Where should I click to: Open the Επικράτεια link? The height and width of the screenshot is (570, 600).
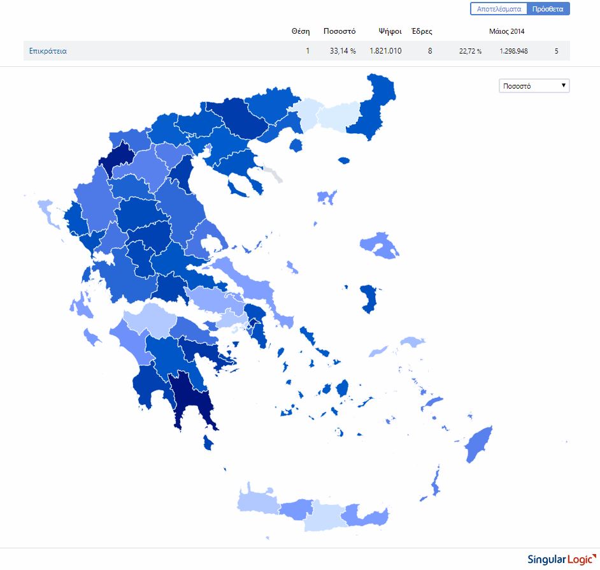[48, 51]
